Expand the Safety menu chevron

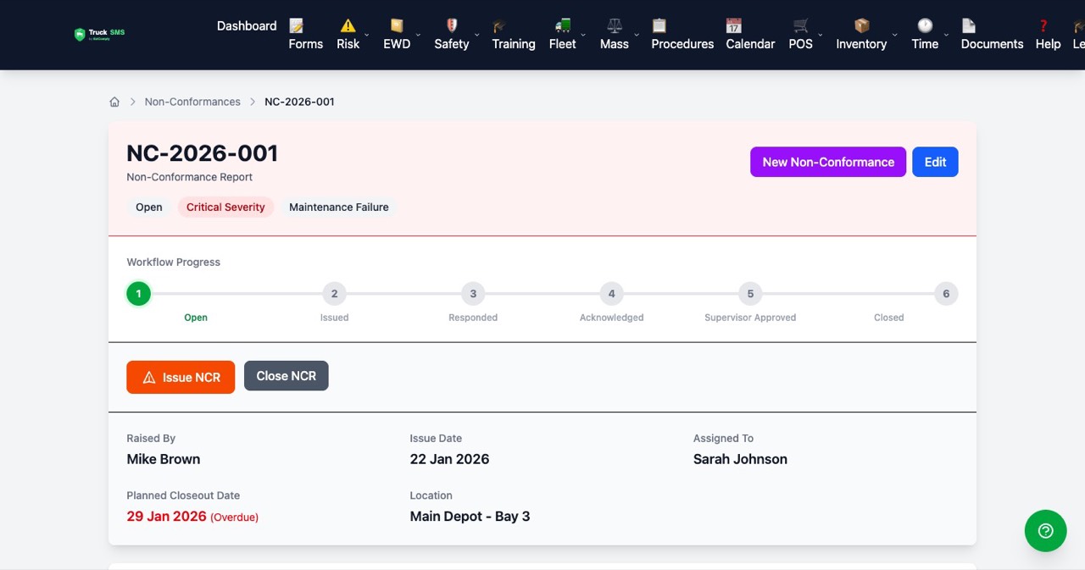tap(476, 35)
